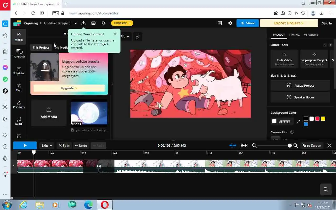The width and height of the screenshot is (336, 210).
Task: Click the yellow UPGRADE button
Action: tap(122, 23)
